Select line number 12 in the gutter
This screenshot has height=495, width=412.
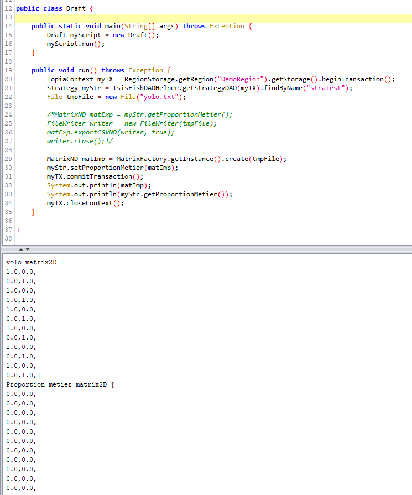click(8, 8)
